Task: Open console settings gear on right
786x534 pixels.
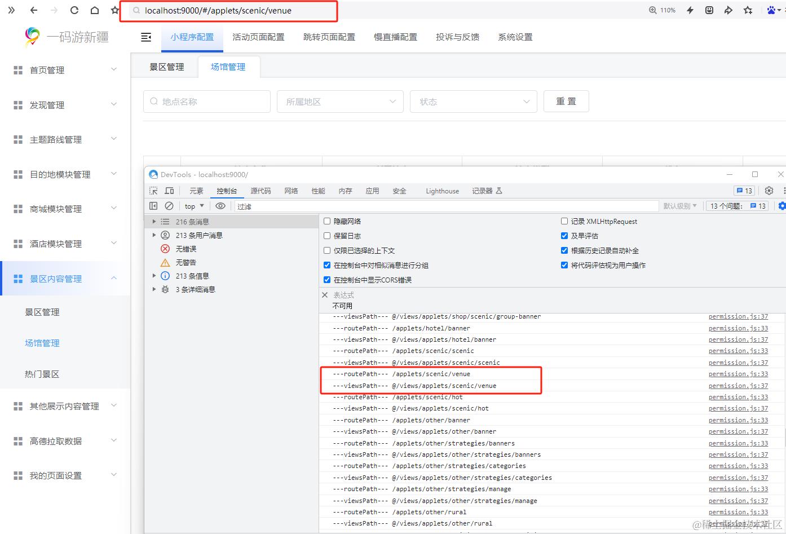Action: (781, 206)
